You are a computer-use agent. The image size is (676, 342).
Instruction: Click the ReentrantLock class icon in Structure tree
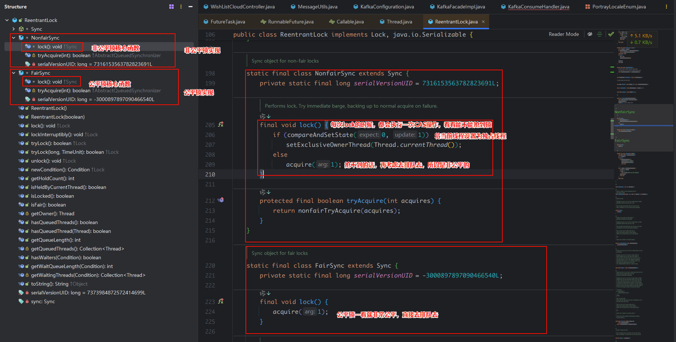pos(15,20)
